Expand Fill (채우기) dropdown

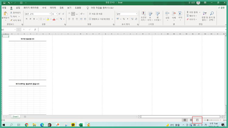click(196, 16)
